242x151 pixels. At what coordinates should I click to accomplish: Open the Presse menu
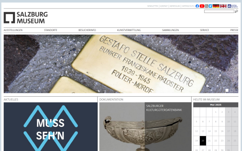(234, 30)
